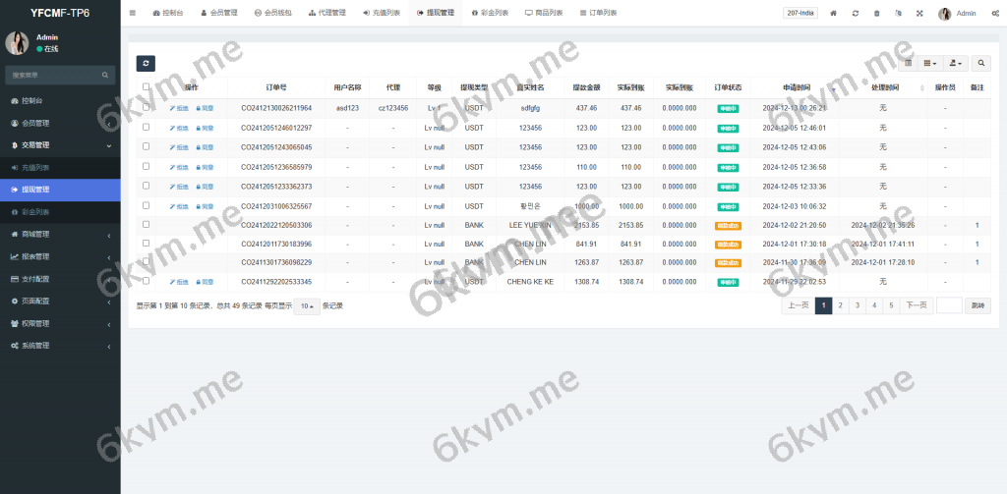Click the 跳转 jump button
Viewport: 1007px width, 494px height.
[977, 306]
